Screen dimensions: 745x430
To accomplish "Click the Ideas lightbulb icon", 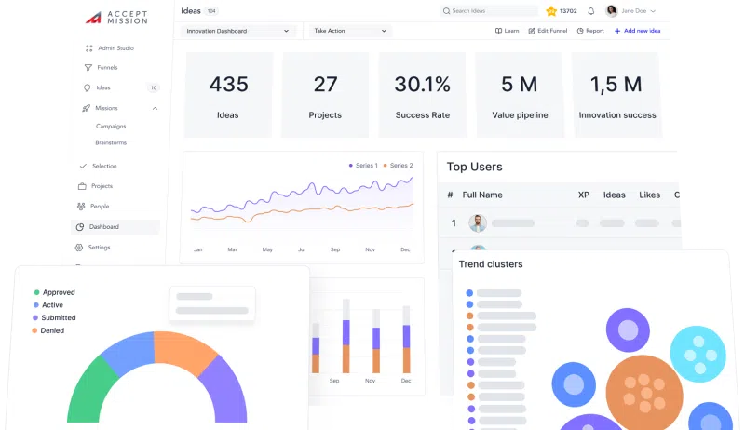I will pyautogui.click(x=87, y=87).
